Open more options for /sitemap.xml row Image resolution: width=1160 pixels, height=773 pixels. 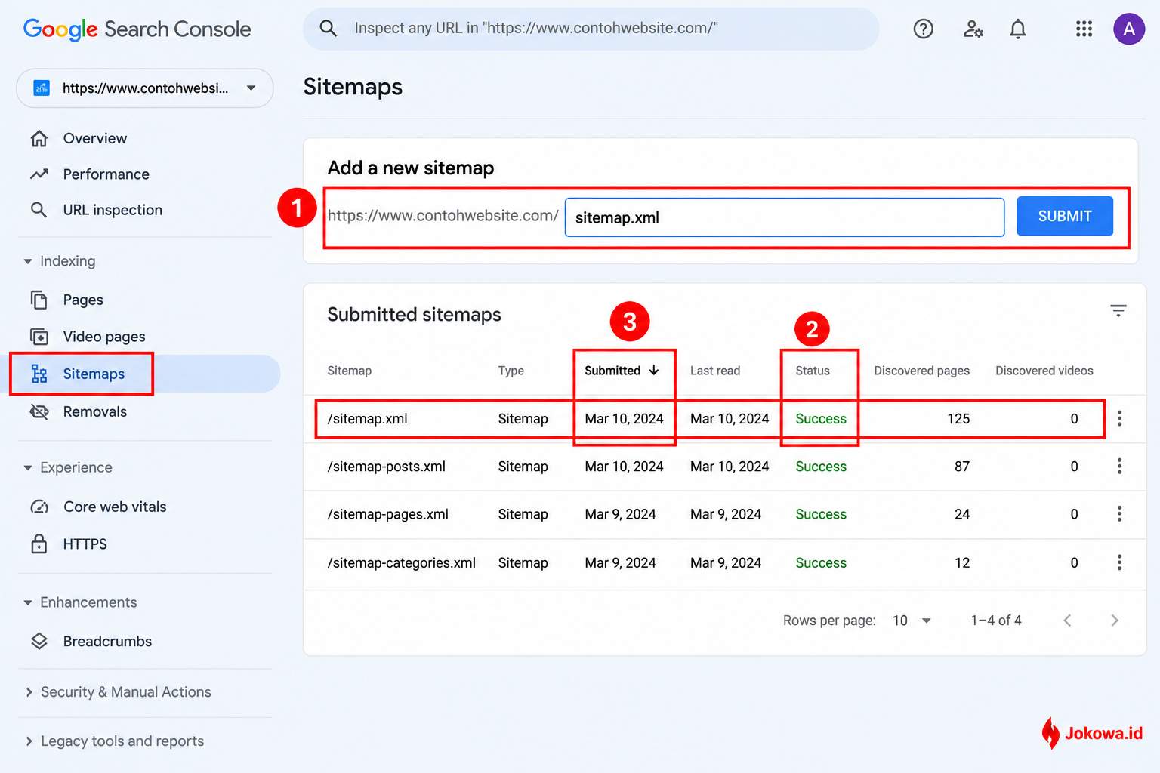click(x=1119, y=418)
